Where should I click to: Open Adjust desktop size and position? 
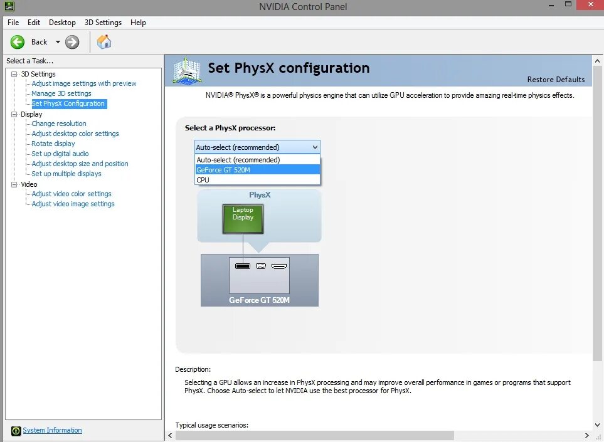pos(80,164)
